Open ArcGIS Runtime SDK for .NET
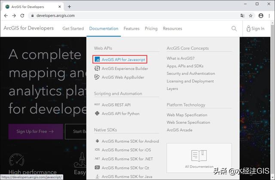 tap(127, 159)
